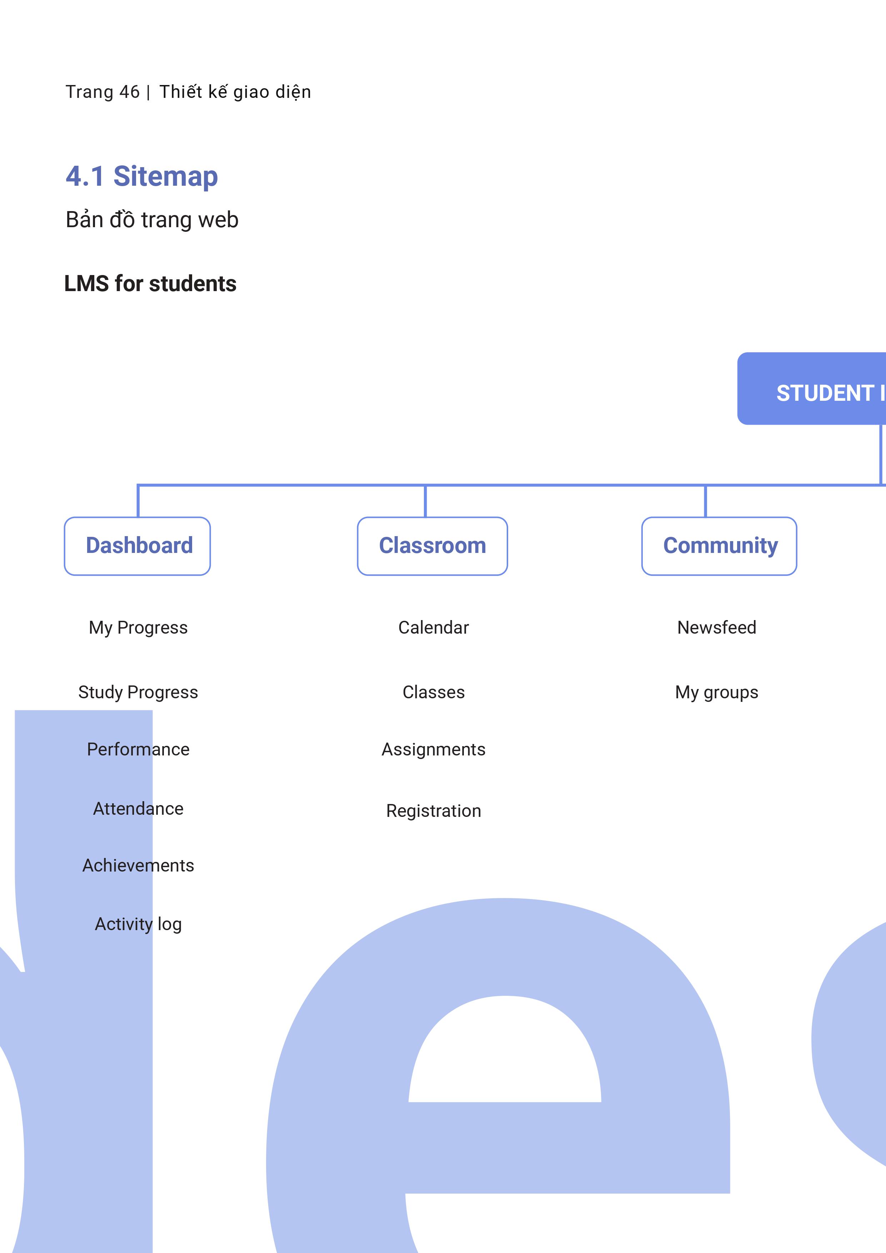
Task: Open the Attendance entry
Action: [138, 808]
